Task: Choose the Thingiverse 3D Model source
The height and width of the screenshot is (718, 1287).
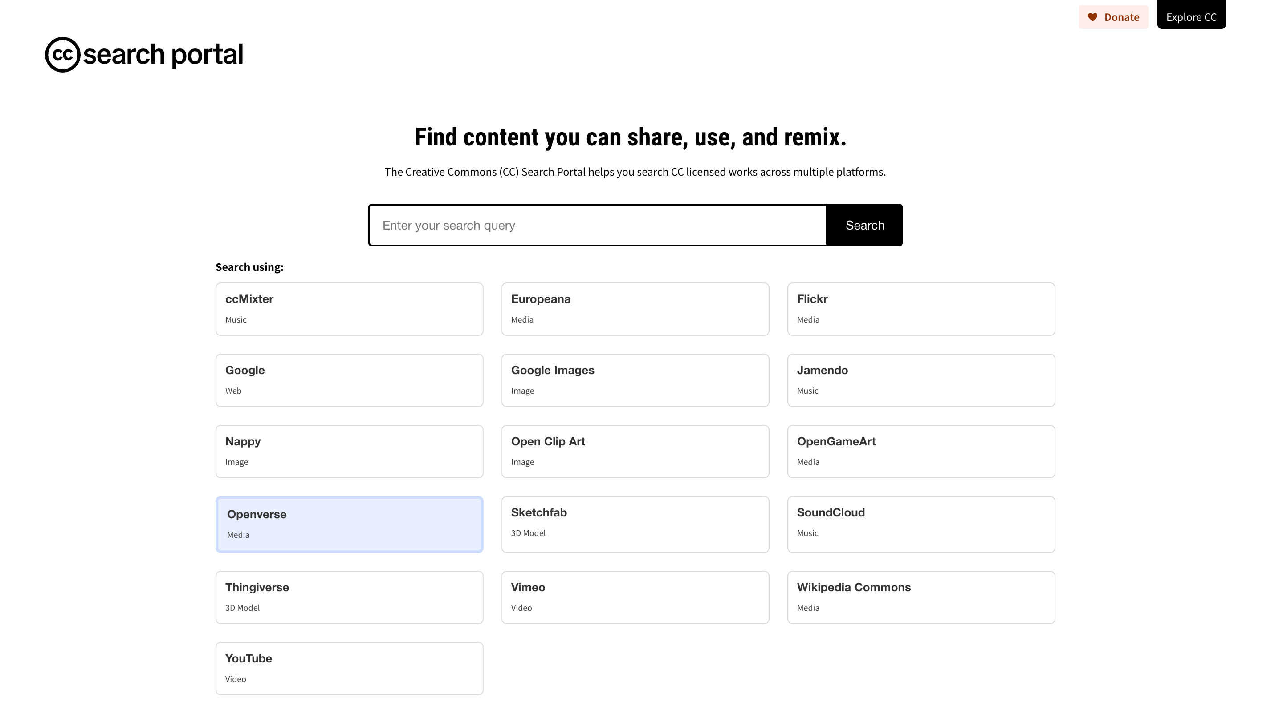Action: 349,598
